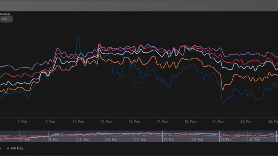Click the 9. Feb label on main axis

click(50, 122)
